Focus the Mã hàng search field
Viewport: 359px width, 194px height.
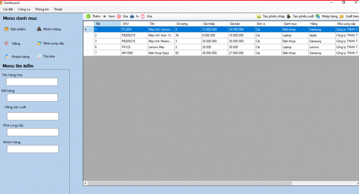[32, 98]
